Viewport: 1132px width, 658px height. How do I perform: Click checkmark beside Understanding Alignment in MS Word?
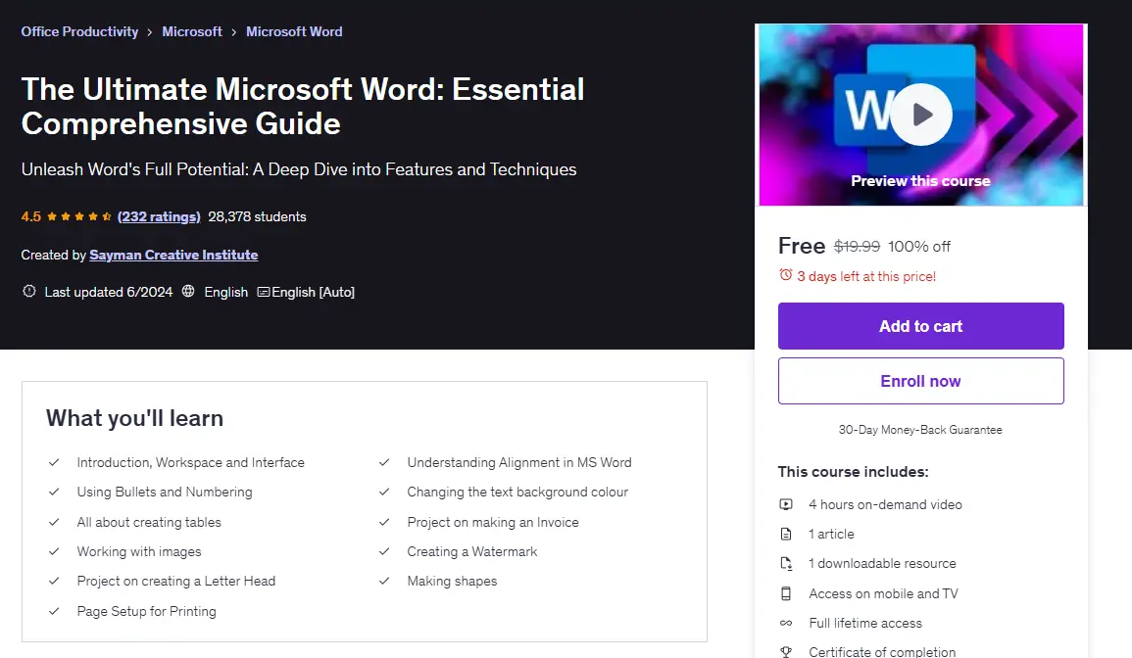click(384, 462)
